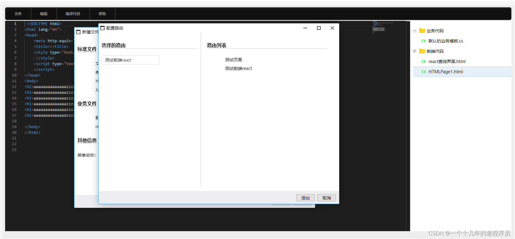Select 测试前端react in the 路由列表
Image resolution: width=515 pixels, height=239 pixels.
238,68
